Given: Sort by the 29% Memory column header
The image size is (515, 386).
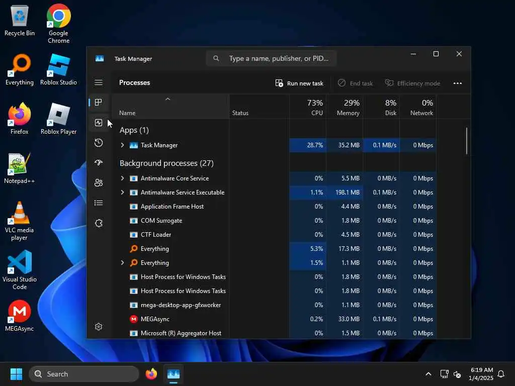Looking at the screenshot, I should tap(345, 107).
